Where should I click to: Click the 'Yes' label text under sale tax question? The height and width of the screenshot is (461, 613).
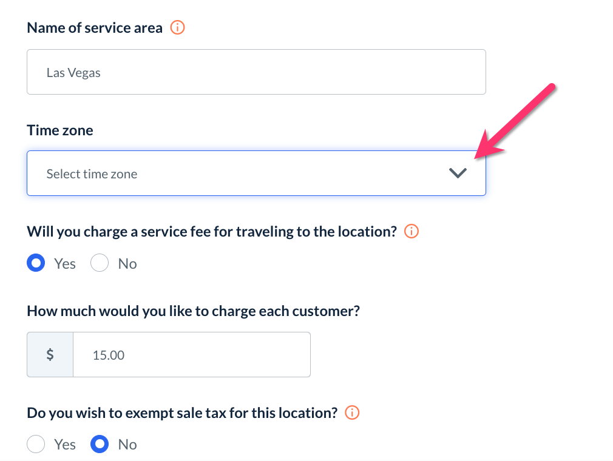coord(65,445)
